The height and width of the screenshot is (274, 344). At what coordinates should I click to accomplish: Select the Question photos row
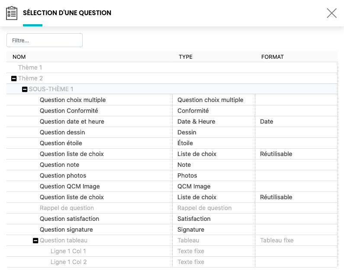pyautogui.click(x=63, y=175)
